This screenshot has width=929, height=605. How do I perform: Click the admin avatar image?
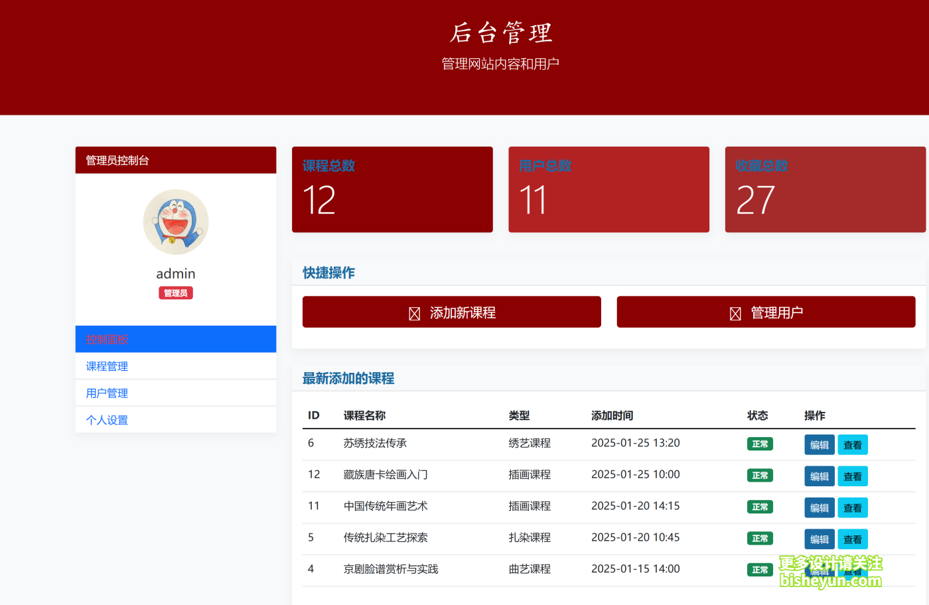(x=175, y=222)
